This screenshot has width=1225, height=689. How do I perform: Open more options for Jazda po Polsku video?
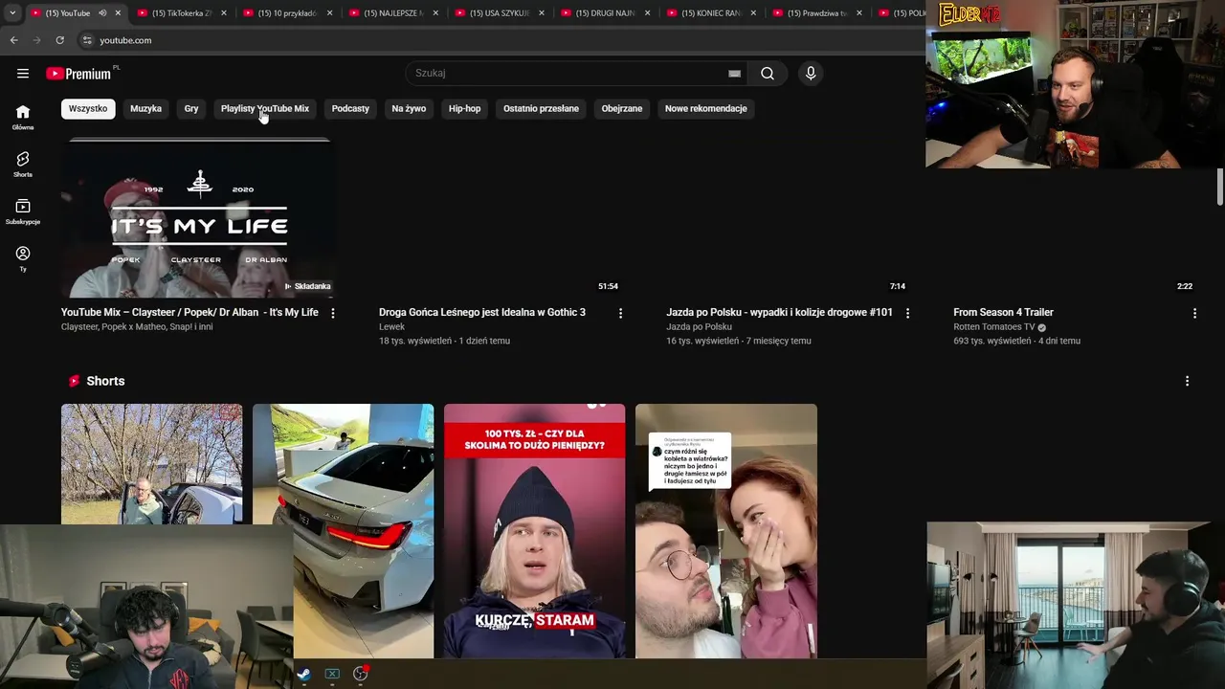[907, 313]
